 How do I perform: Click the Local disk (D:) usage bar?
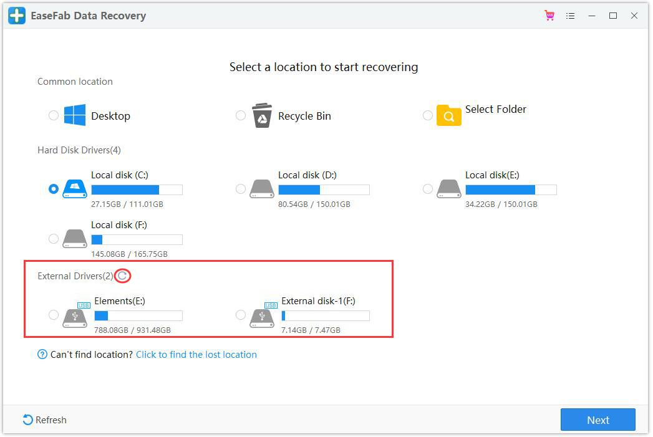point(324,190)
